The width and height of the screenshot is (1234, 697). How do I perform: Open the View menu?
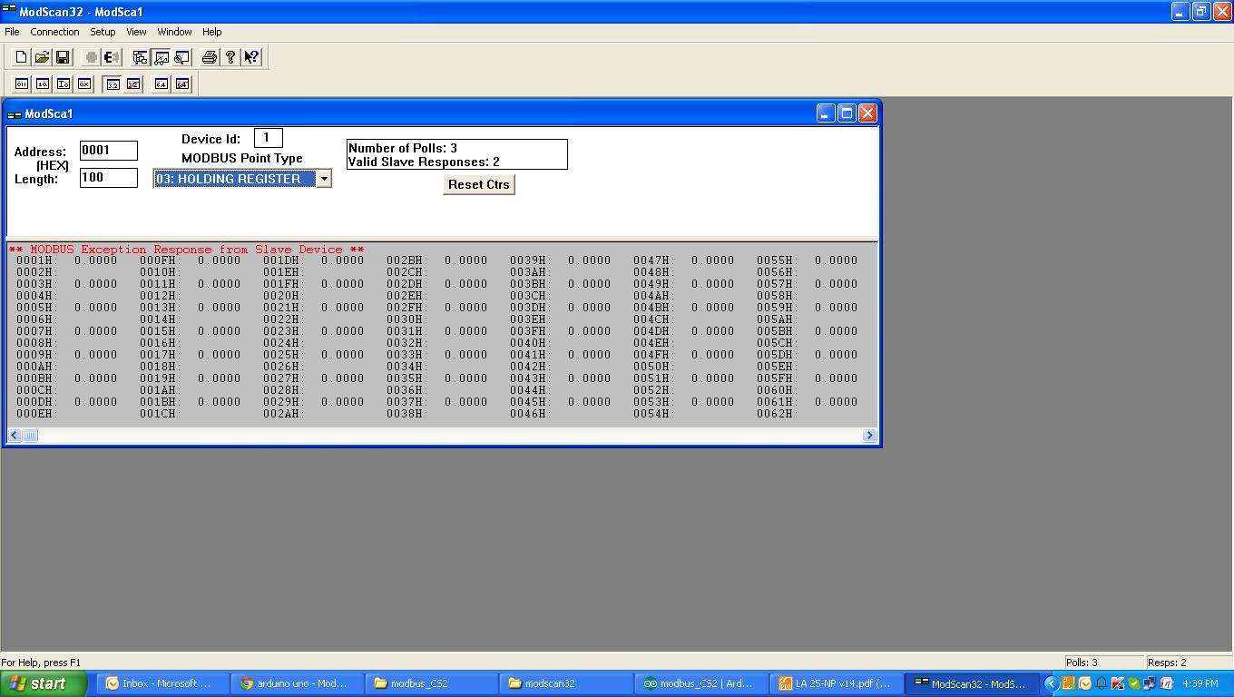136,32
